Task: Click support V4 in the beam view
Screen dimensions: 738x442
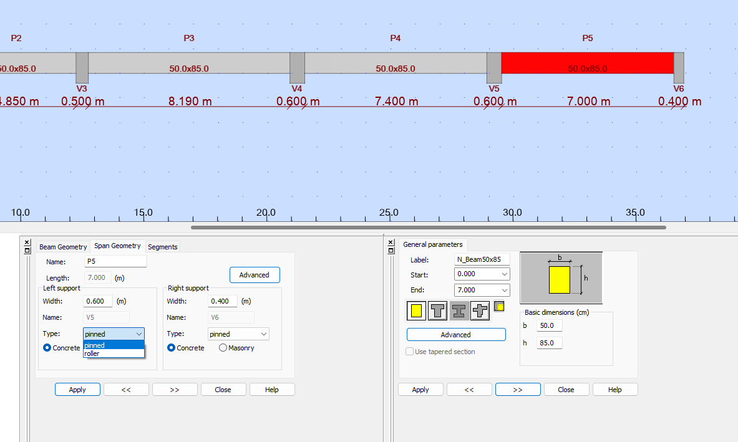Action: point(297,68)
